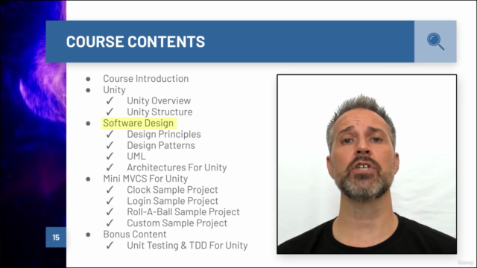The width and height of the screenshot is (477, 268).
Task: Click checkmark beside 'Design Patterns'
Action: pyautogui.click(x=110, y=145)
